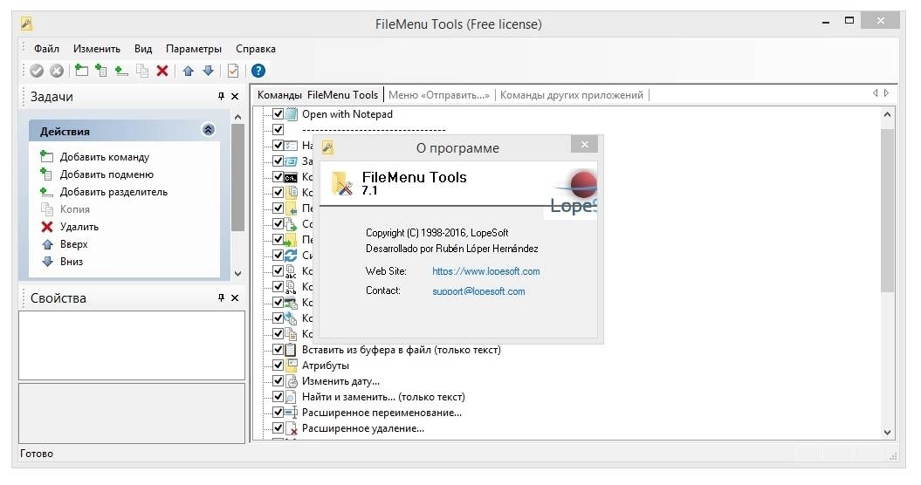Image resolution: width=921 pixels, height=485 pixels.
Task: Click the add separator toolbar icon
Action: [x=121, y=71]
